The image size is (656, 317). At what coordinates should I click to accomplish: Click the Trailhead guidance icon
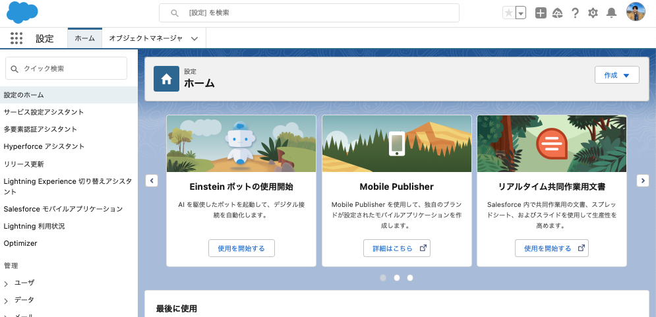coord(558,13)
